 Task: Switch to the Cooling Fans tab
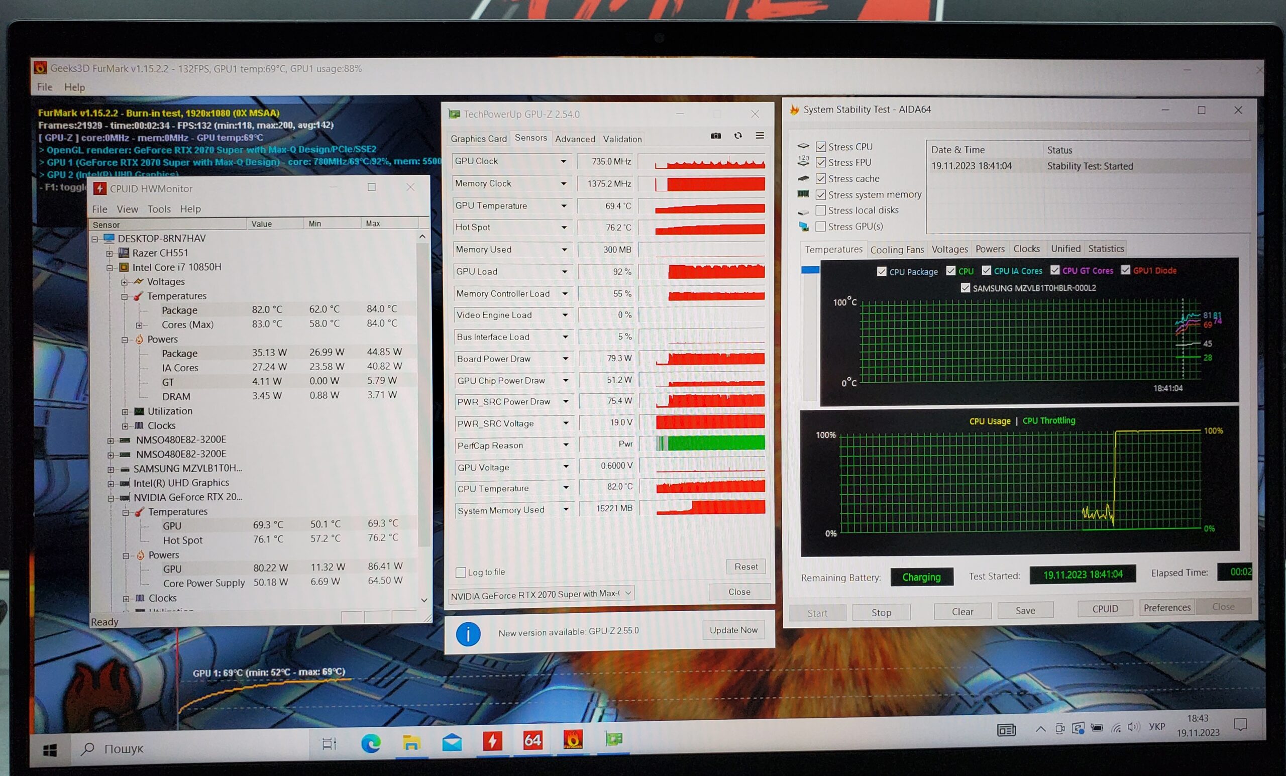[897, 250]
